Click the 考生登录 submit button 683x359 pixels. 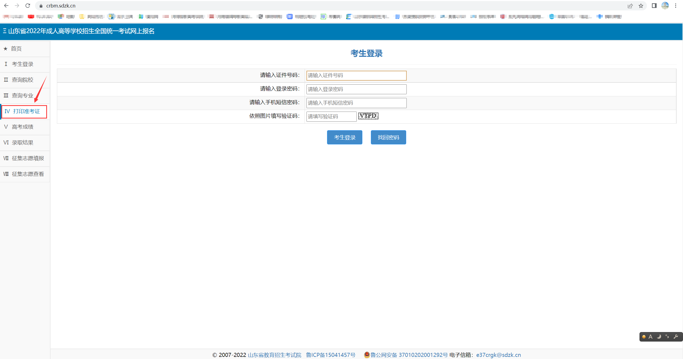tap(344, 137)
